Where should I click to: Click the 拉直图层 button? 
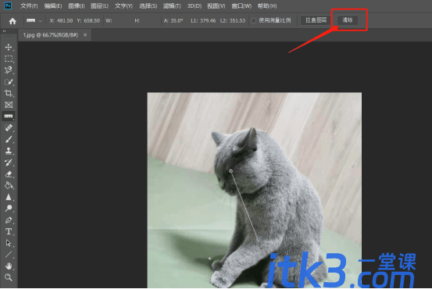point(316,20)
